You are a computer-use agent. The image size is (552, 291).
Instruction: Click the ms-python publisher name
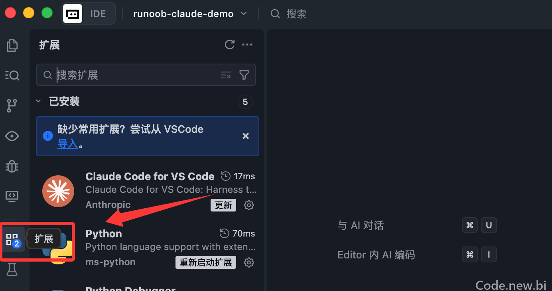pos(110,262)
